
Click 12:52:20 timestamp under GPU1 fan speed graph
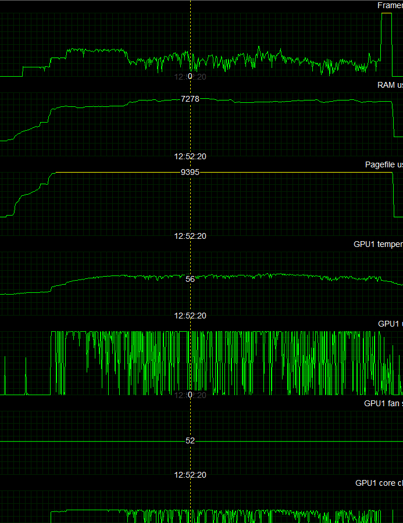tap(190, 475)
